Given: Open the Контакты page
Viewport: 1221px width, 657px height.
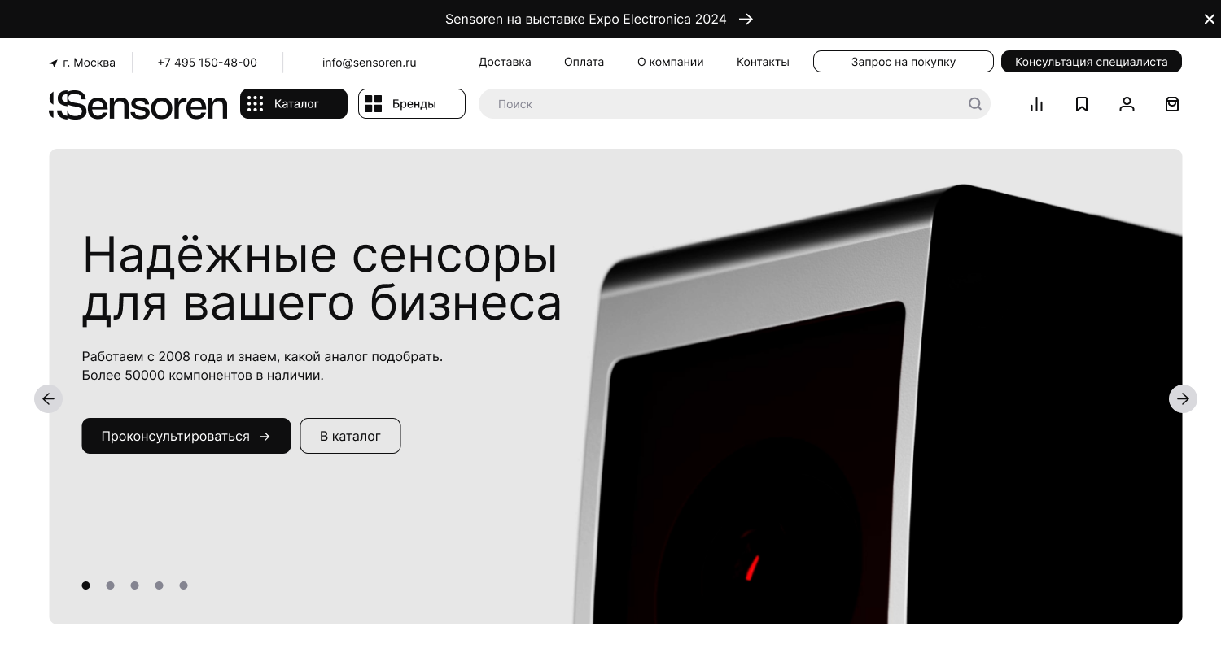Looking at the screenshot, I should pyautogui.click(x=763, y=62).
